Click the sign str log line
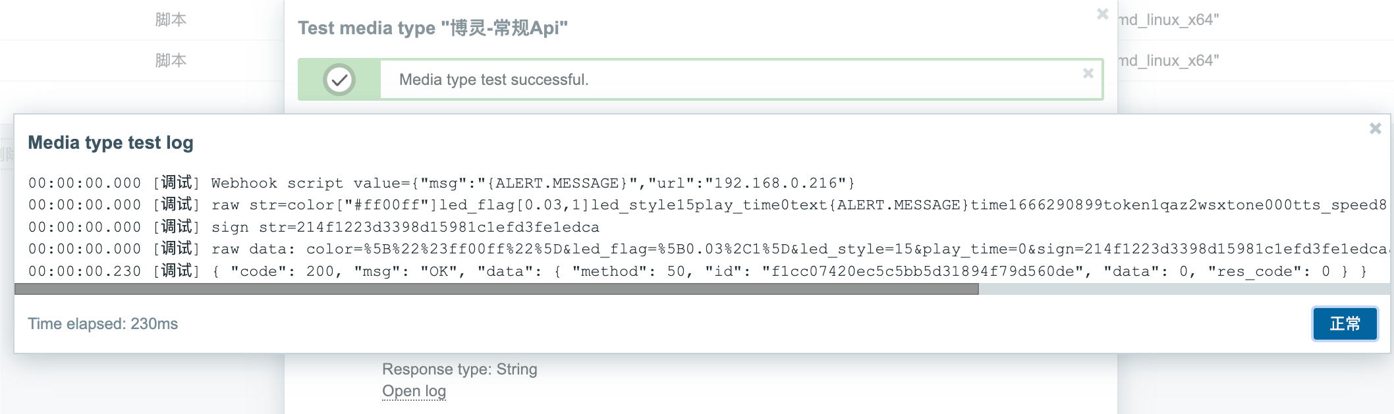 pos(314,227)
